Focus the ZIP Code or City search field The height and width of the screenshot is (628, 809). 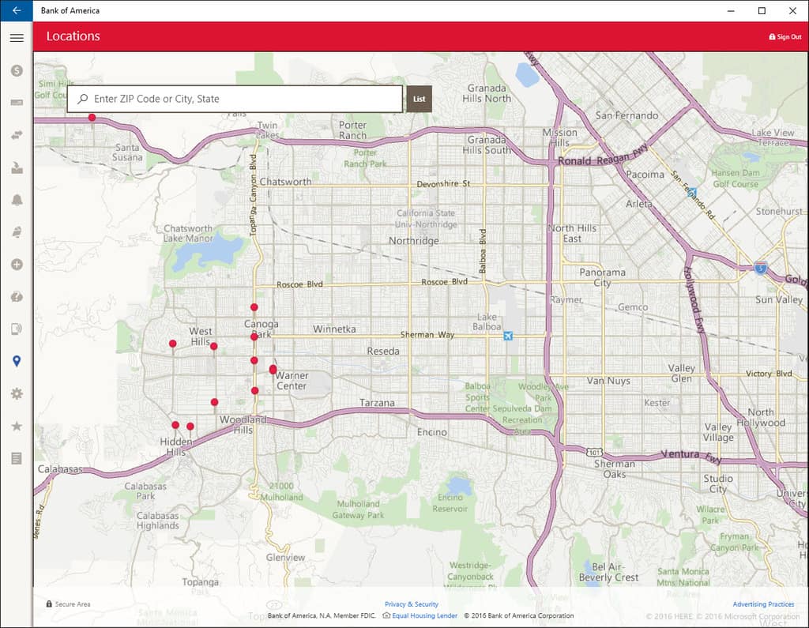click(235, 99)
